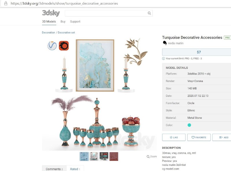231x171 pixels.
Task: Open the 3D Models menu
Action: pyautogui.click(x=49, y=22)
